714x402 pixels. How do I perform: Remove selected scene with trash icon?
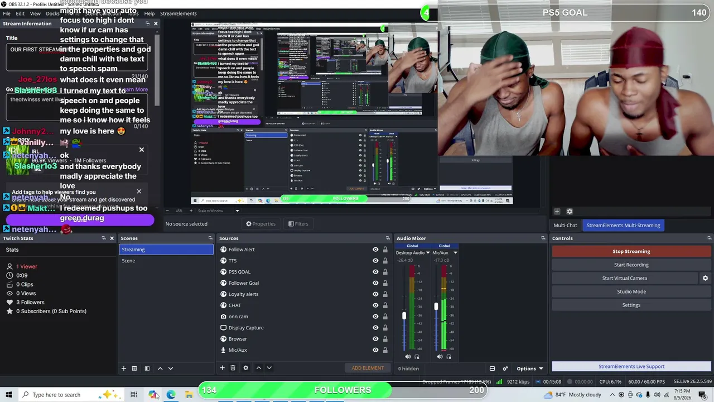click(134, 368)
